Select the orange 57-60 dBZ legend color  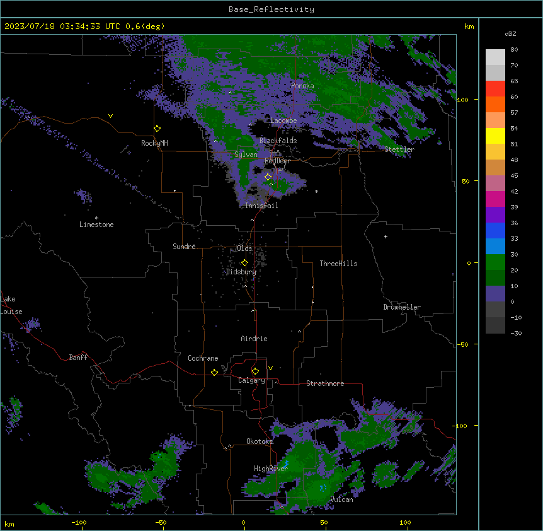495,104
